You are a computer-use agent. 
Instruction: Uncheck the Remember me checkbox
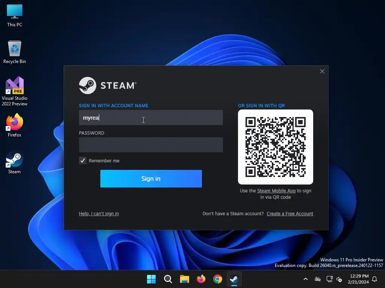point(83,160)
